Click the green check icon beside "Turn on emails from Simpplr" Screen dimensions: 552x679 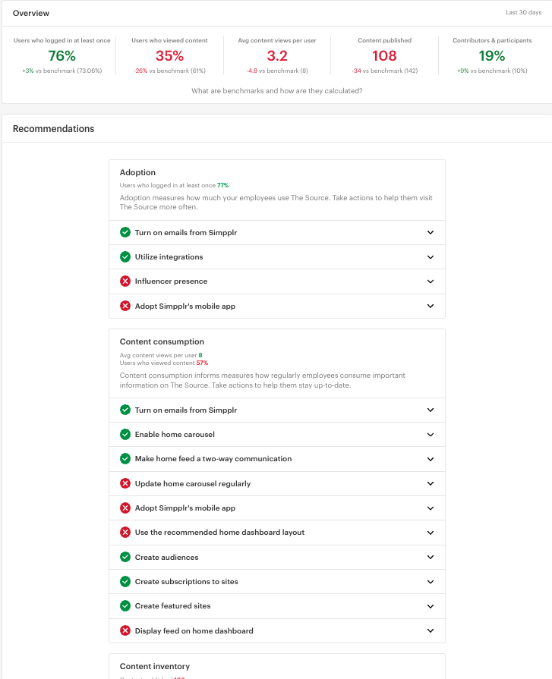[x=125, y=232]
